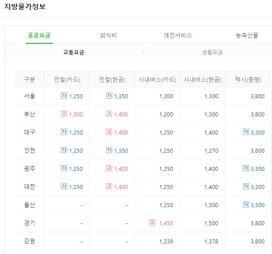Click the 저 badge in 광주 택시(중형) cell
Screen dimensions: 272x254
coord(246,168)
